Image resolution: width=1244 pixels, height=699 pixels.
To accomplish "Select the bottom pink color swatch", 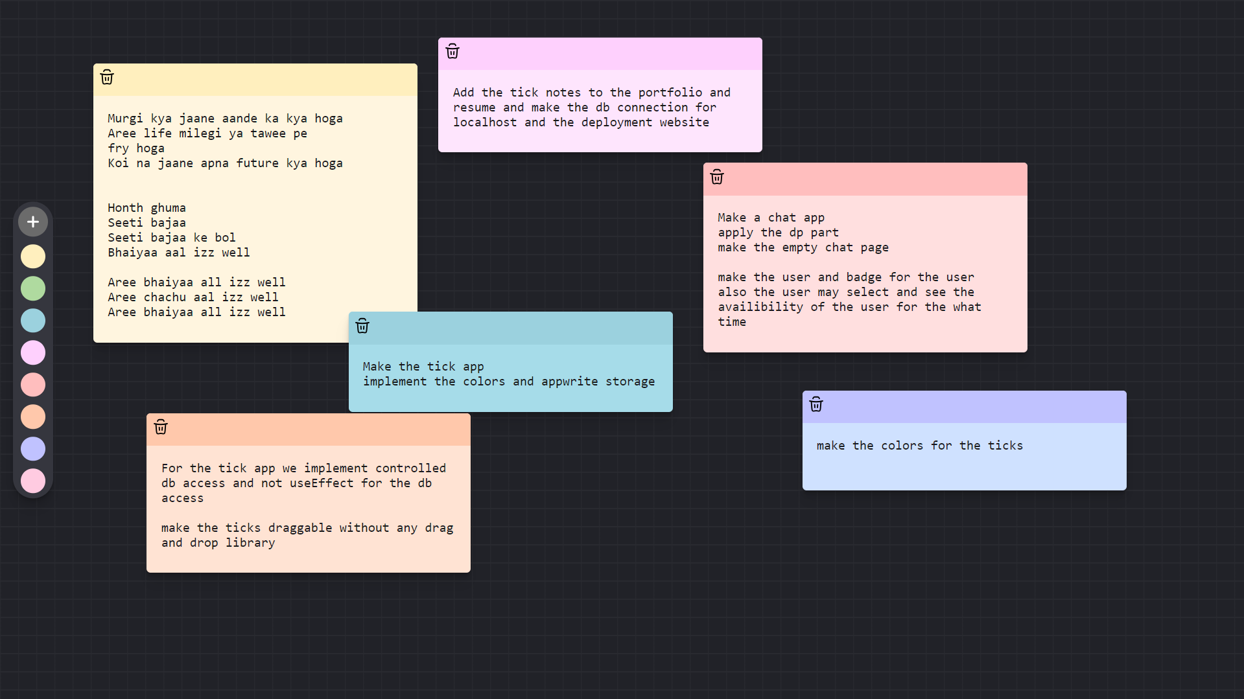I will 33,481.
